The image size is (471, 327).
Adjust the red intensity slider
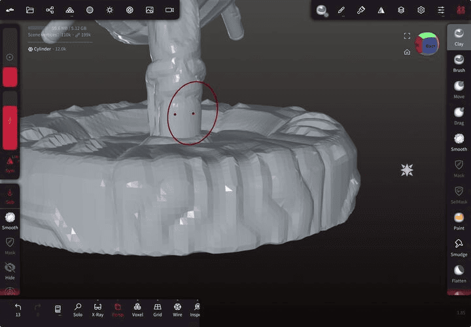(10, 127)
